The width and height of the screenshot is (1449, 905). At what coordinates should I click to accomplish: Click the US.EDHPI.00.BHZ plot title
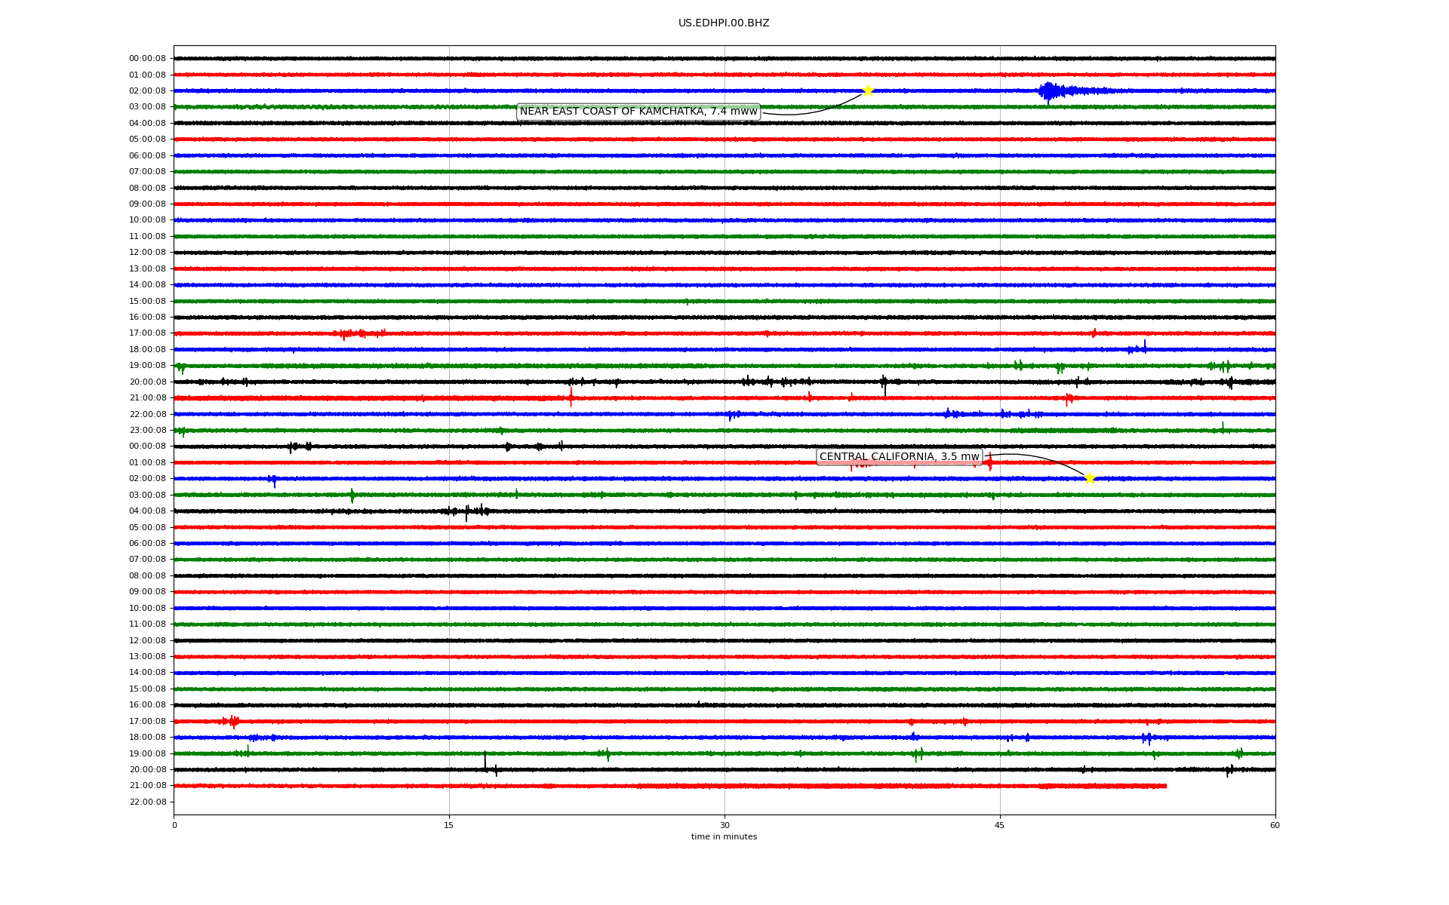tap(723, 23)
